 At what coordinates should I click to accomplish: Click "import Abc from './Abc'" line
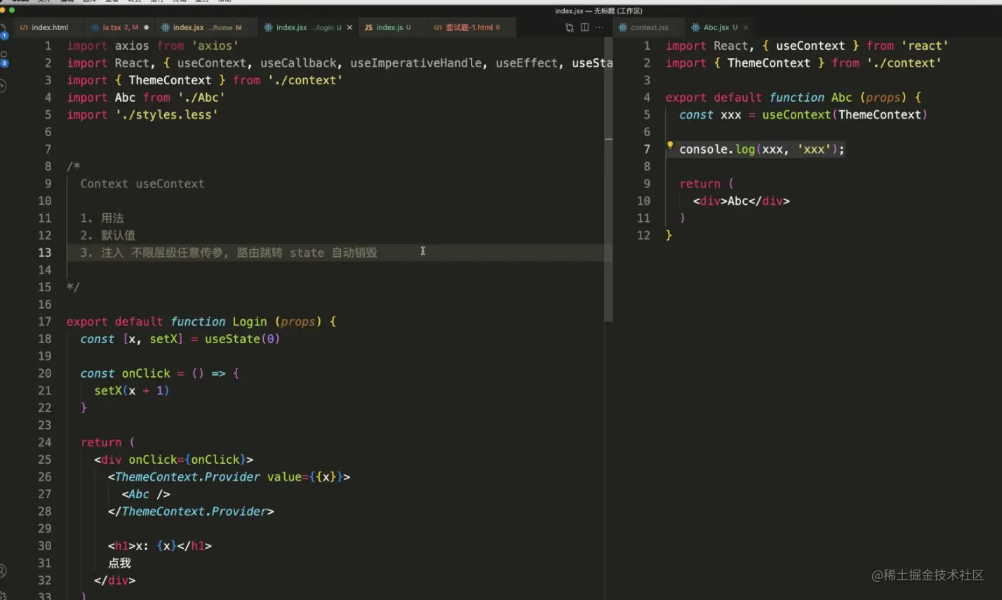tap(145, 98)
